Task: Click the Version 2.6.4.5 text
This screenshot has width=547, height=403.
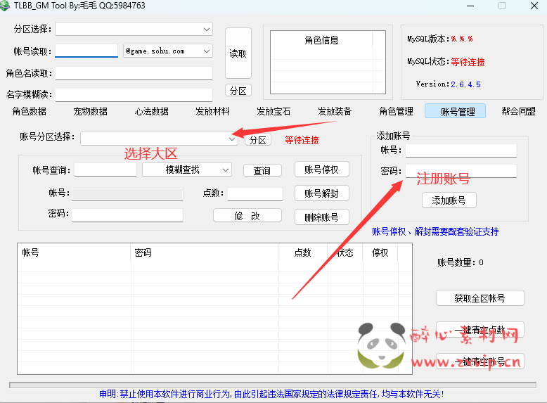Action: pos(448,84)
